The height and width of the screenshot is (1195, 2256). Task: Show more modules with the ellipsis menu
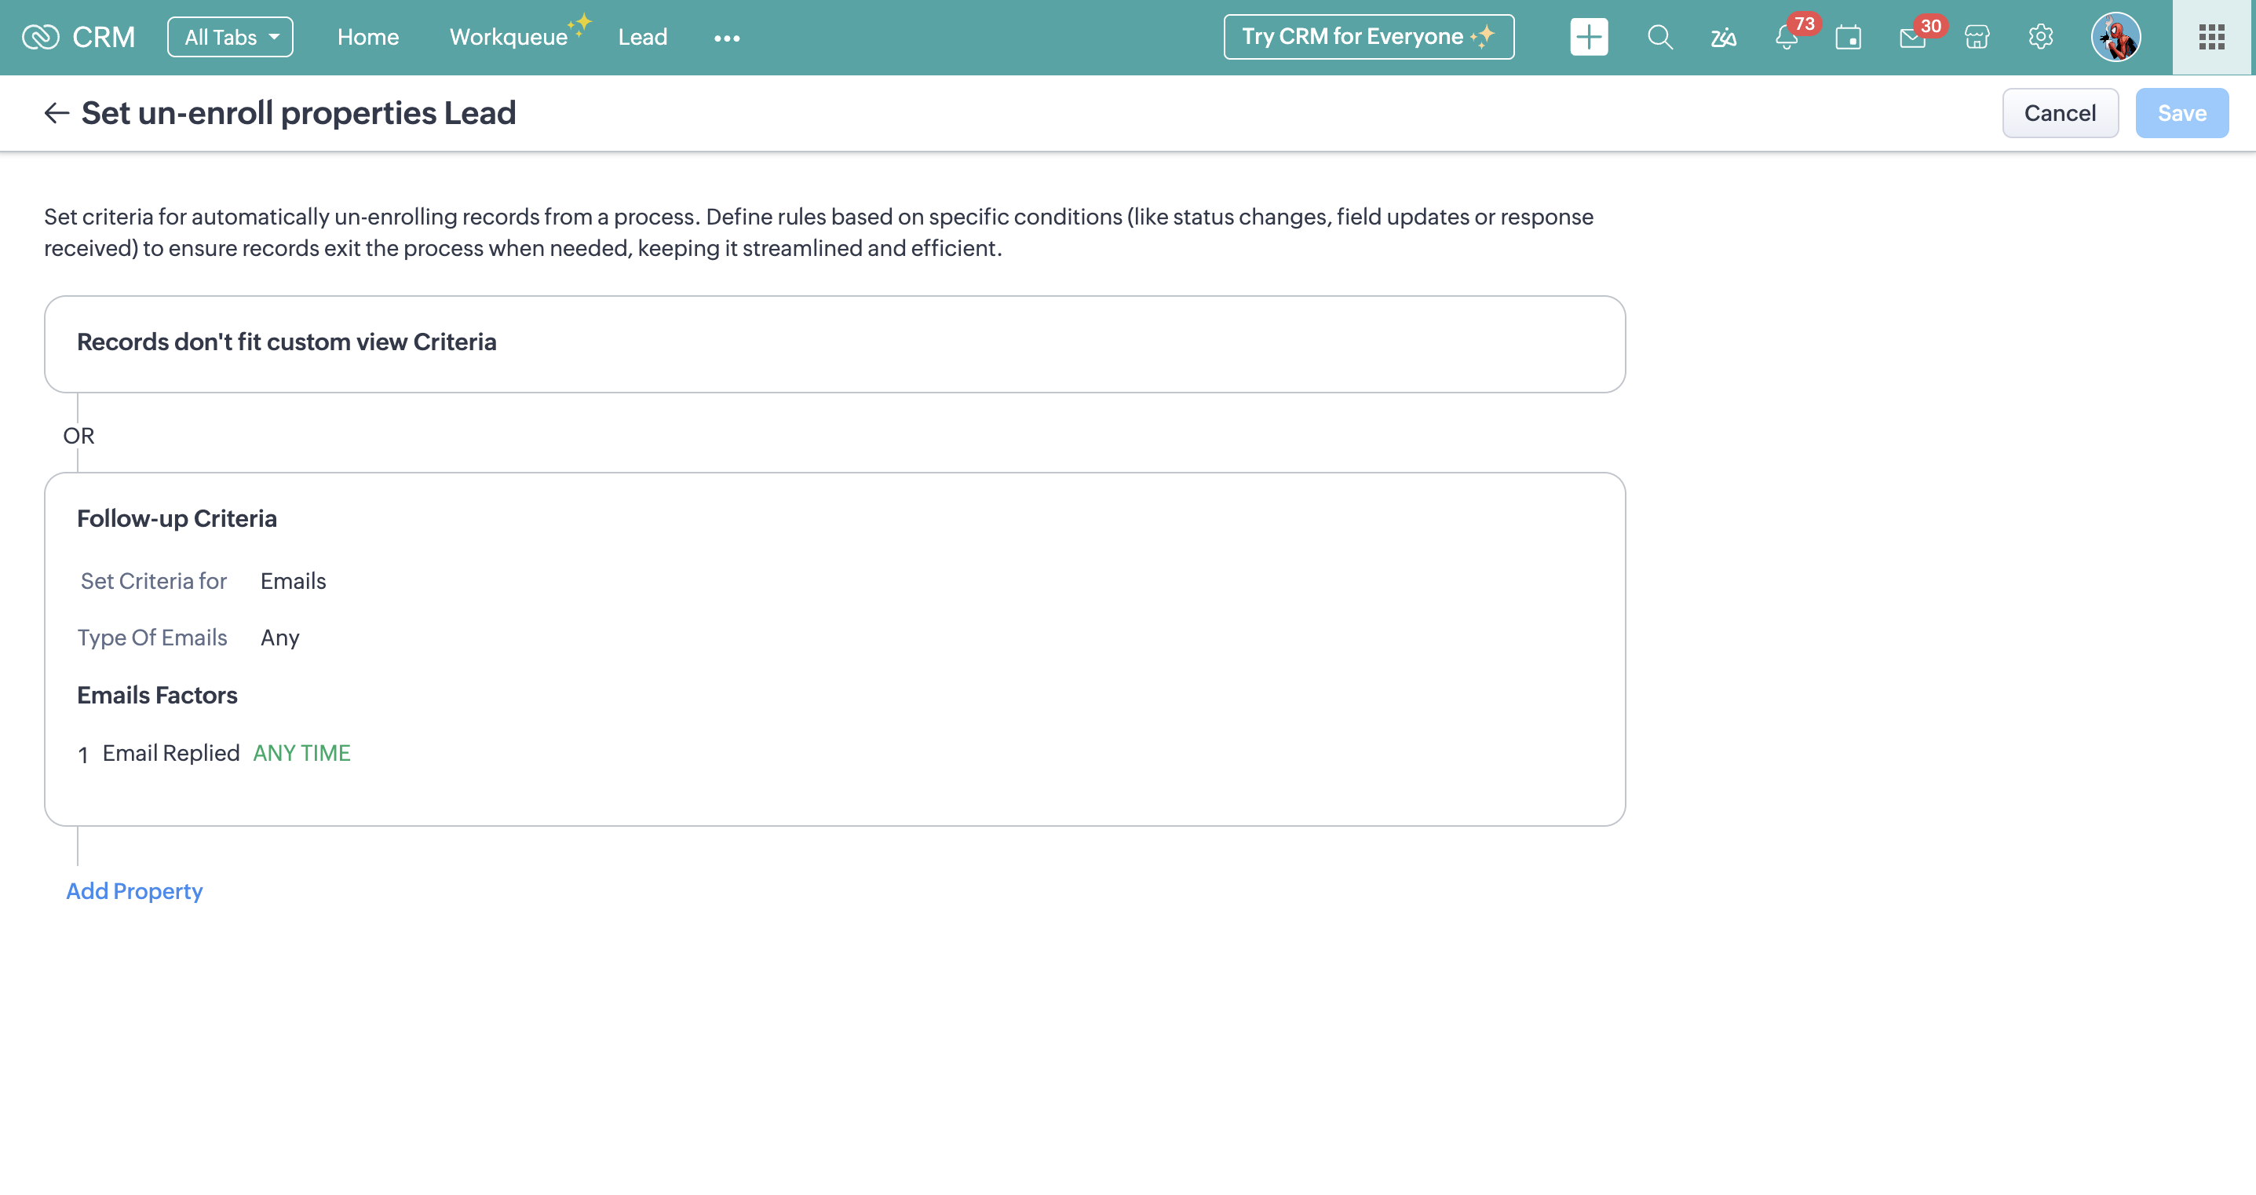click(x=727, y=38)
